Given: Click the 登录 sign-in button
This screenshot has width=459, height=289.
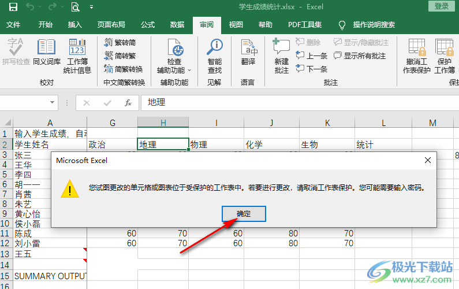Looking at the screenshot, I should [x=441, y=6].
